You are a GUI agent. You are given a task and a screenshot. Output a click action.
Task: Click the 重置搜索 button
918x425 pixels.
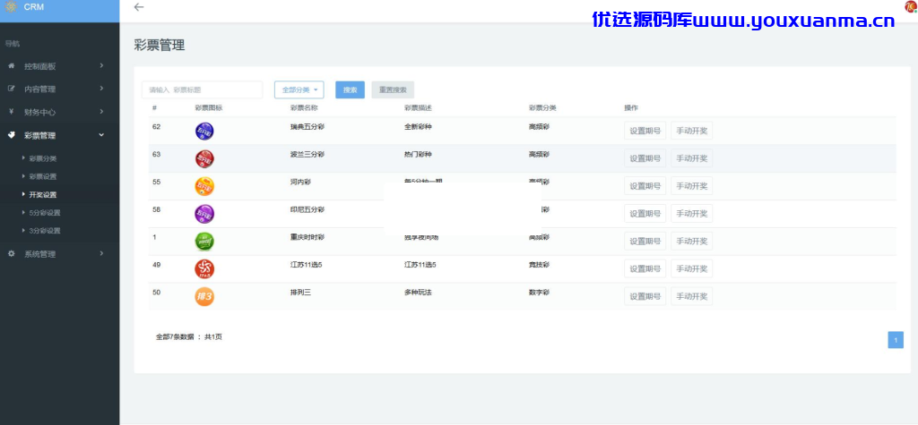[x=393, y=90]
